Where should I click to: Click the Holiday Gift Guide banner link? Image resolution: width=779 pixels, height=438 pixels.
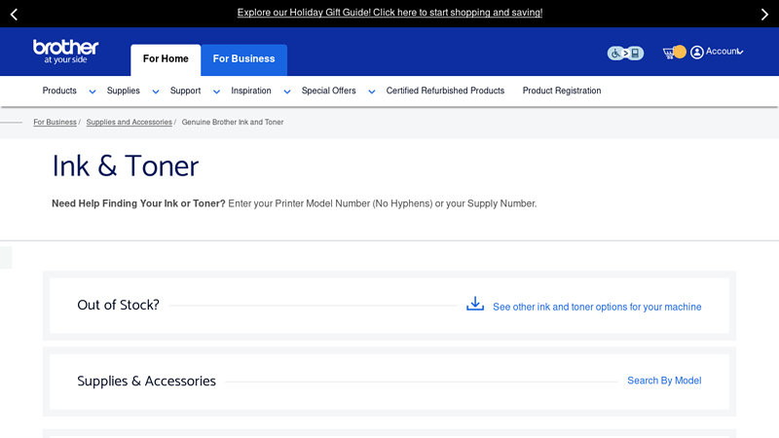pyautogui.click(x=389, y=13)
